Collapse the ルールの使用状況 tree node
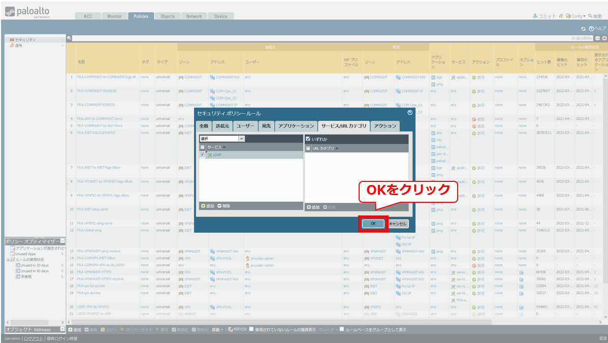 point(8,260)
